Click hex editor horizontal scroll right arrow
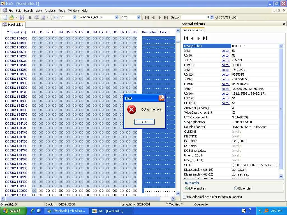The height and width of the screenshot is (215, 287). (x=173, y=198)
